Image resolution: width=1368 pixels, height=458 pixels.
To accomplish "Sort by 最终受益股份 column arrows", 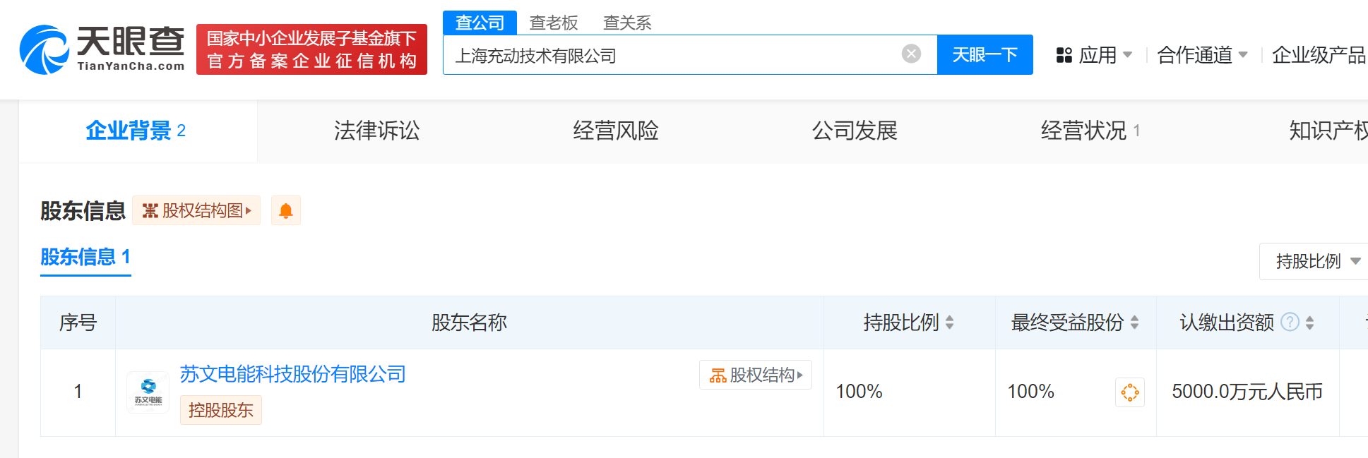I will (x=1134, y=323).
